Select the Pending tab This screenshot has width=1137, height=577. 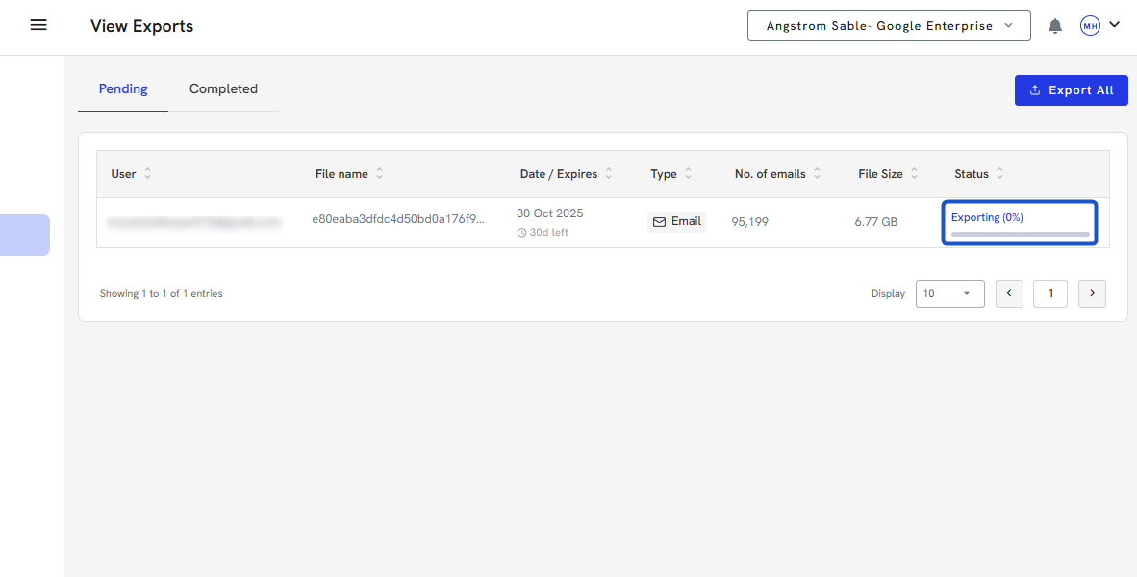coord(123,89)
